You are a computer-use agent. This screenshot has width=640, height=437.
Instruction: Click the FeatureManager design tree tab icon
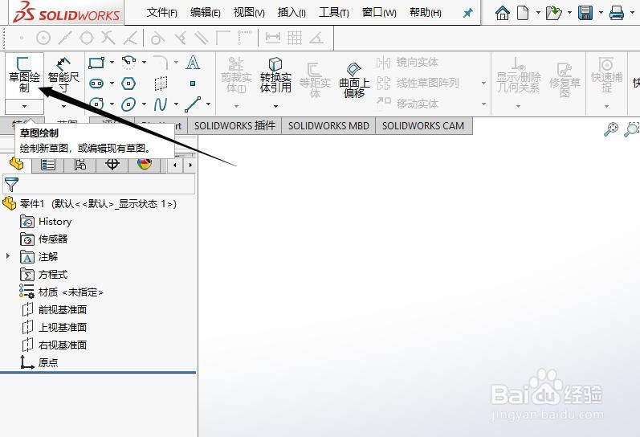[x=16, y=164]
